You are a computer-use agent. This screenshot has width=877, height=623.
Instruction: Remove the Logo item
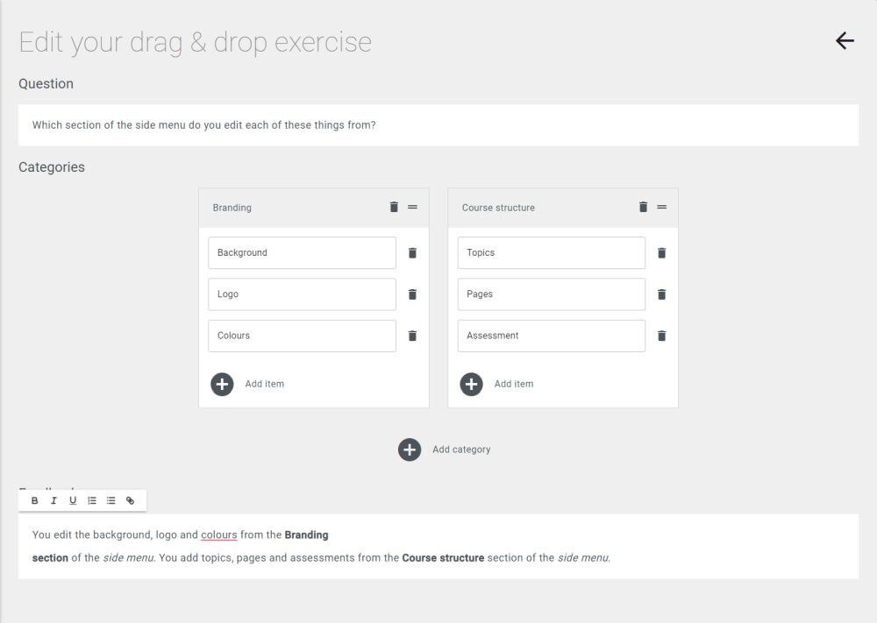click(x=412, y=294)
